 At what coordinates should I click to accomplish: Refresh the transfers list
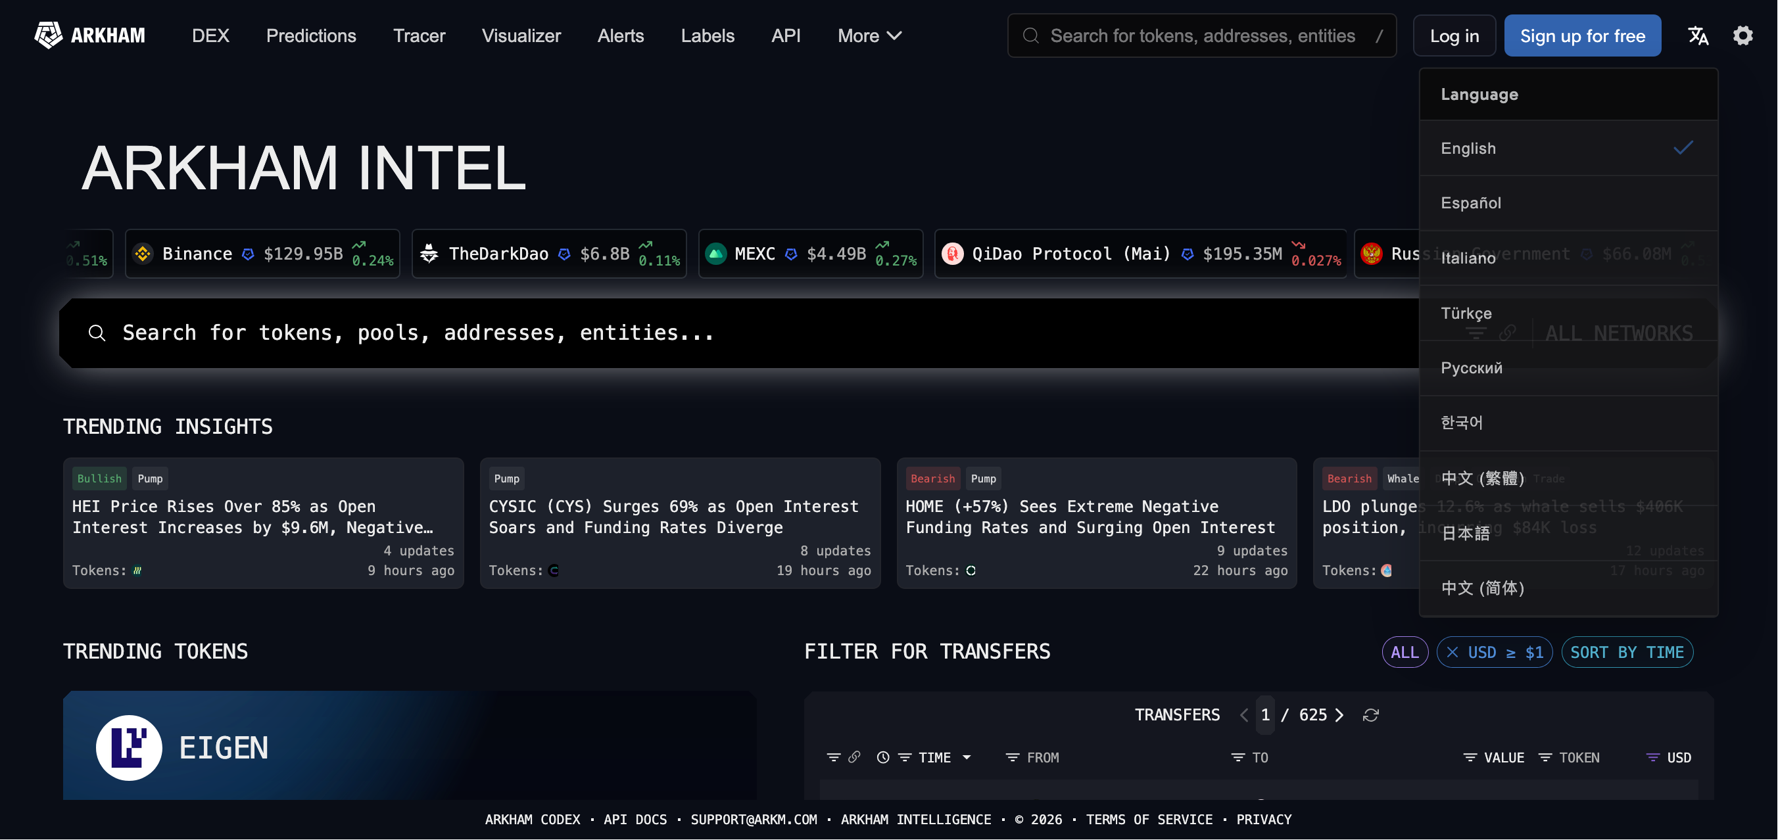click(x=1371, y=715)
